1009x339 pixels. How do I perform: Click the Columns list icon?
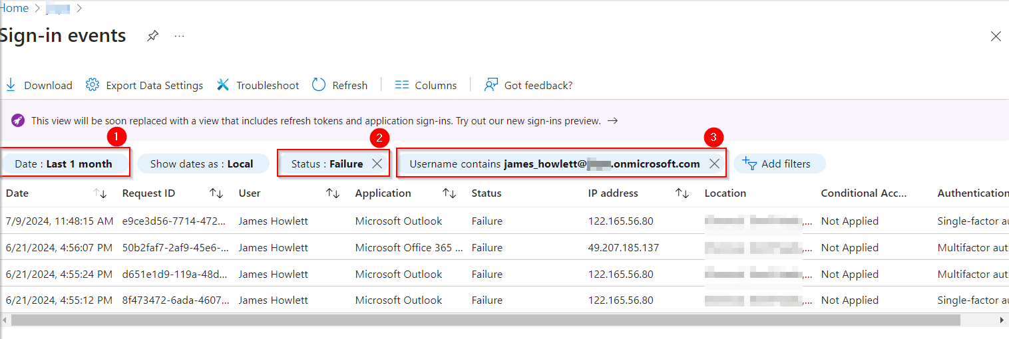(401, 85)
